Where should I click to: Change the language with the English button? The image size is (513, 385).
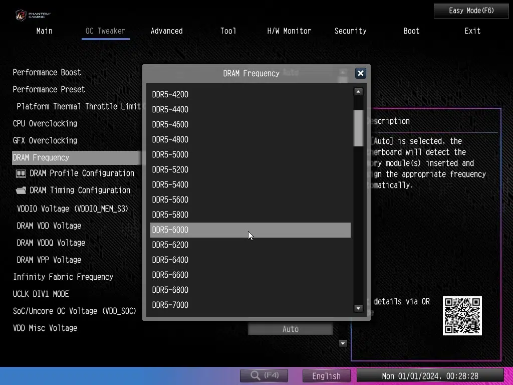tap(326, 375)
